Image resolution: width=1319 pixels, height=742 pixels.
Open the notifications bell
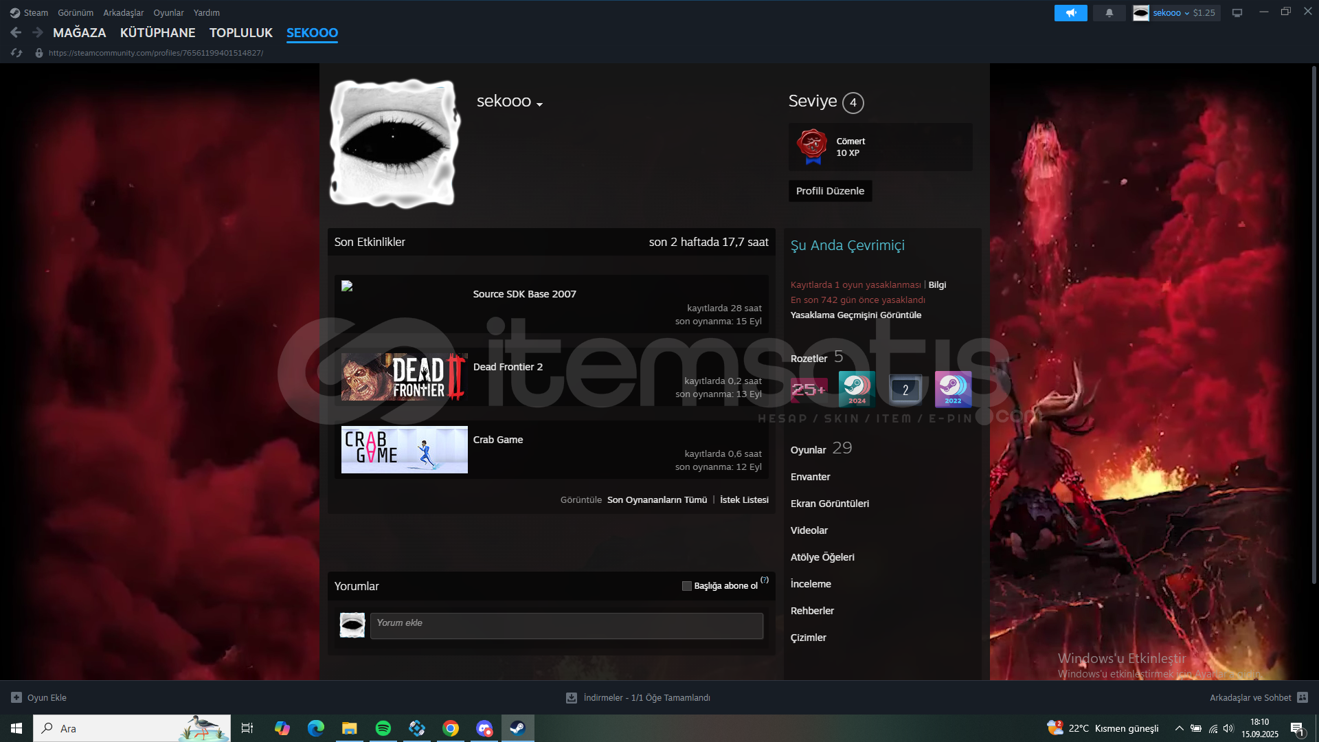[1109, 12]
